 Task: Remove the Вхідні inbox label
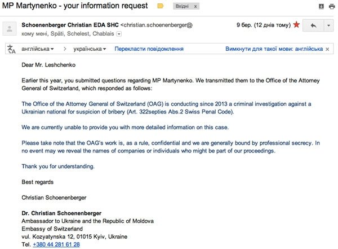click(x=197, y=6)
